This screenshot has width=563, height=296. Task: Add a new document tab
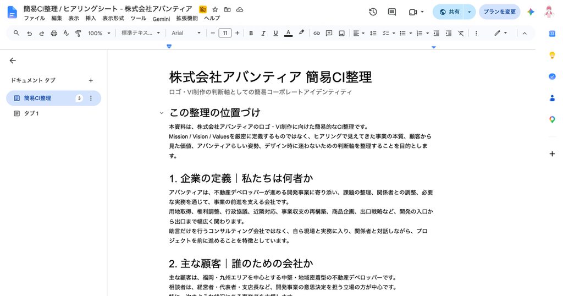[x=91, y=80]
